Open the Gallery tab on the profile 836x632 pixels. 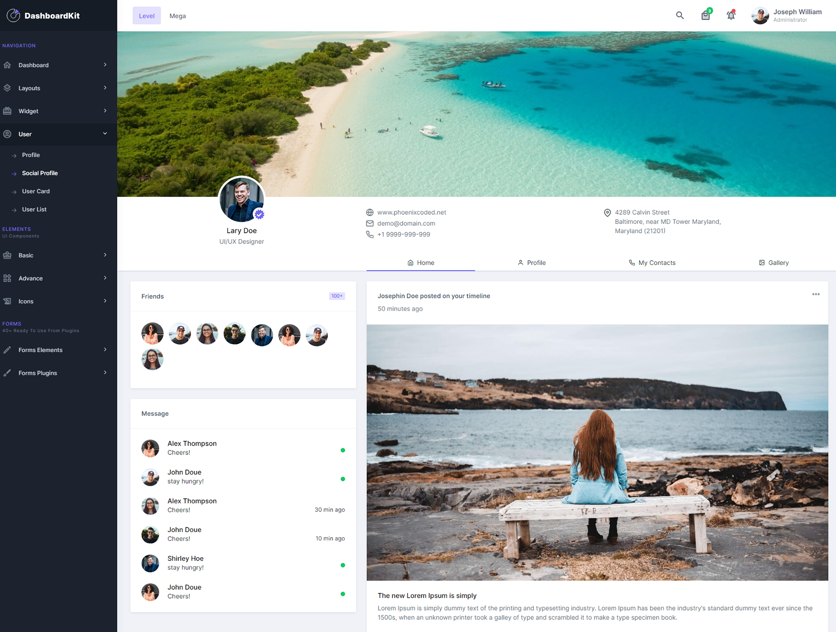tap(773, 263)
